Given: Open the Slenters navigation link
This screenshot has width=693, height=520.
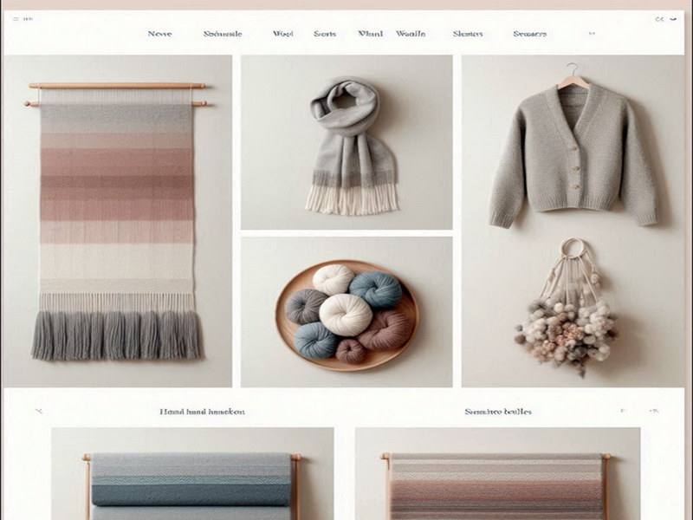Looking at the screenshot, I should pyautogui.click(x=468, y=34).
